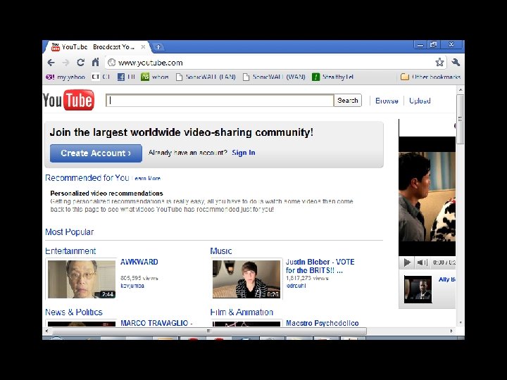
Task: Open the Most Popular section link
Action: 70,232
